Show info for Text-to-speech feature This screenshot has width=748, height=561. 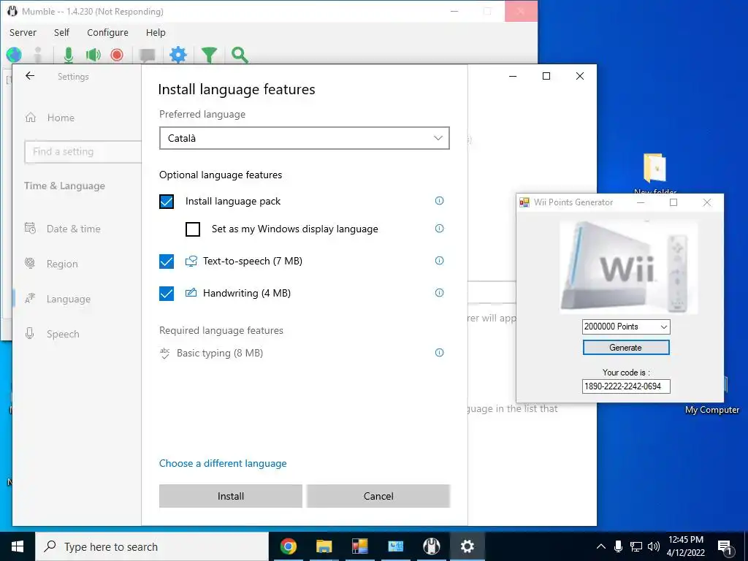pyautogui.click(x=439, y=261)
